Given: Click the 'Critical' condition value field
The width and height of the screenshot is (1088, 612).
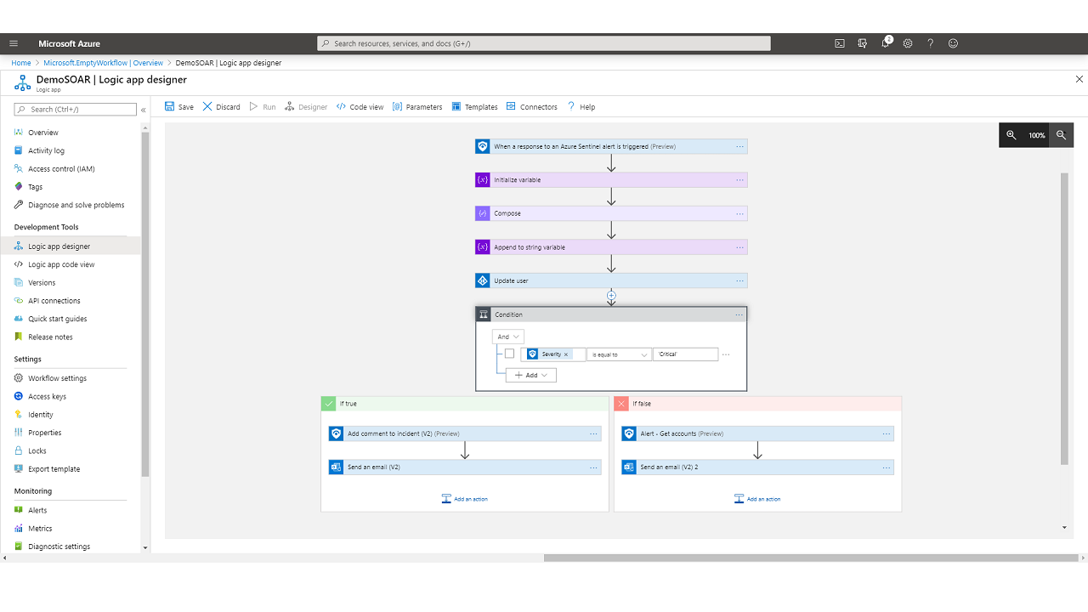Looking at the screenshot, I should click(x=686, y=354).
